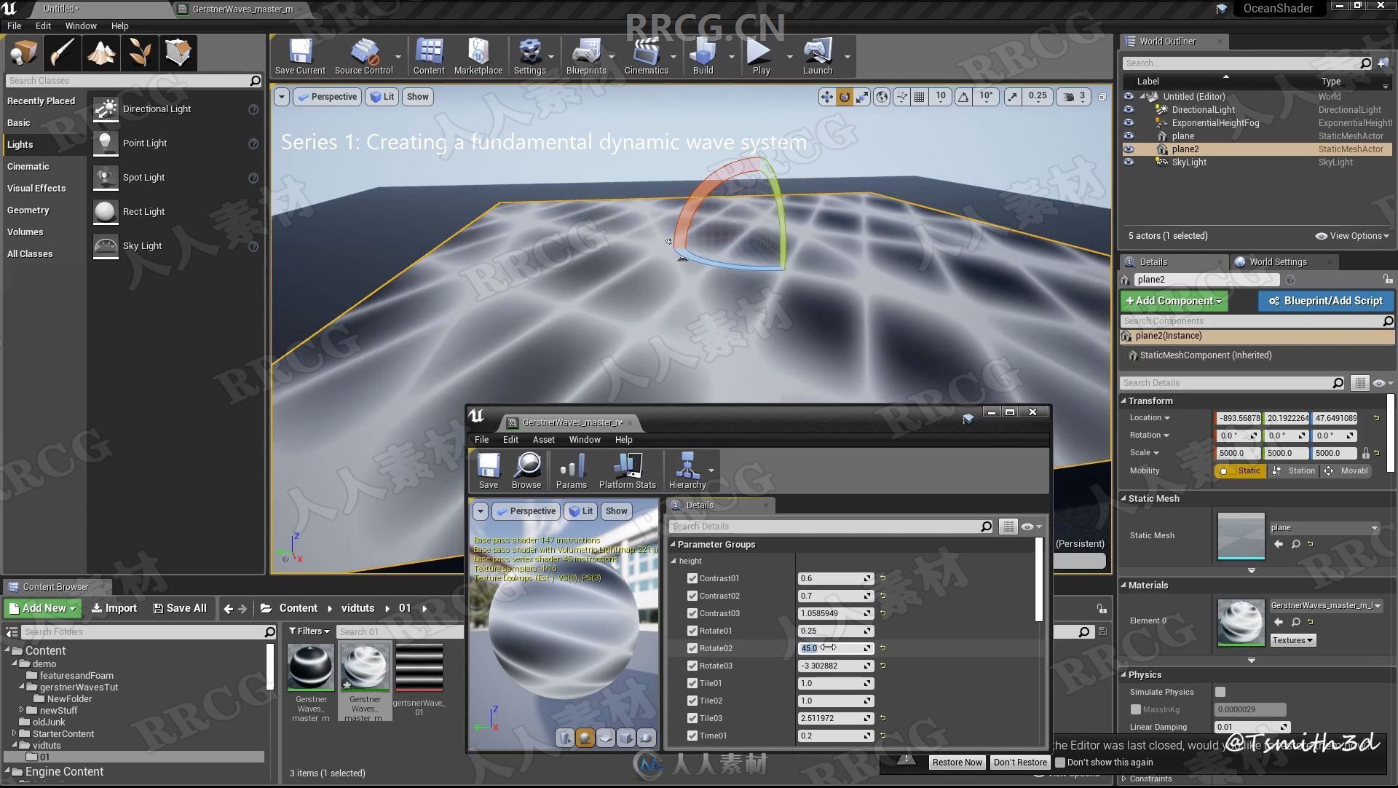Click the Asset menu in material editor

(x=542, y=440)
